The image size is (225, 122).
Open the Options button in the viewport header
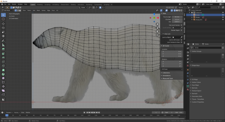pos(181,8)
